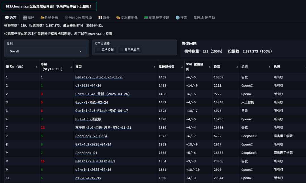Click the 投票数: 2,887,373 (100%) stat

tap(250, 51)
